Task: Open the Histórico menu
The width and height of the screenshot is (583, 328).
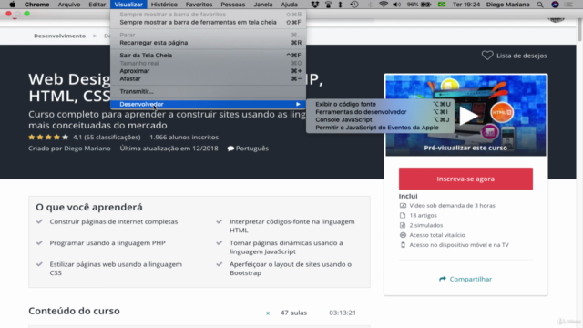Action: [x=164, y=5]
